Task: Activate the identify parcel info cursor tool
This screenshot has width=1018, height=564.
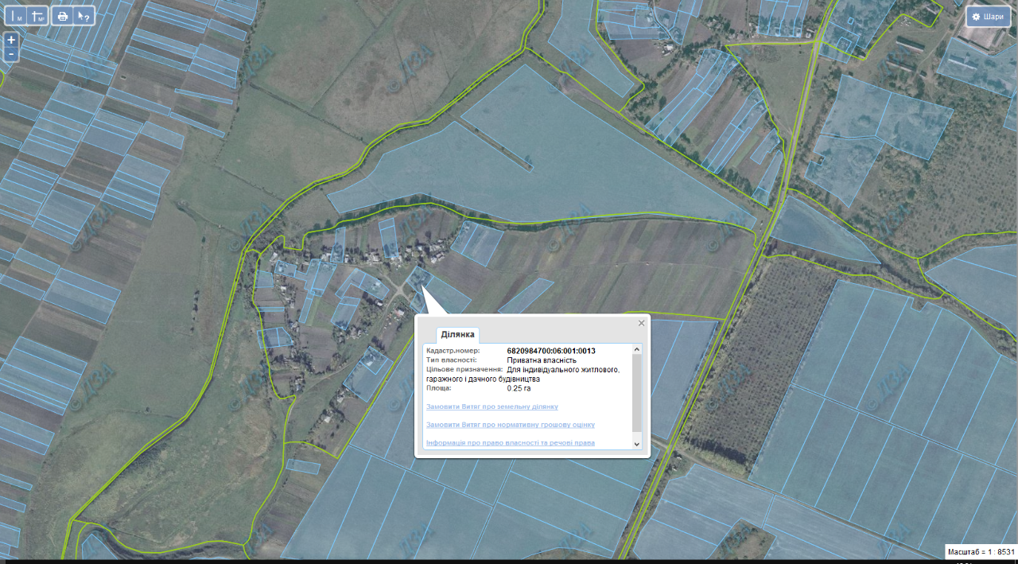Action: [x=84, y=16]
